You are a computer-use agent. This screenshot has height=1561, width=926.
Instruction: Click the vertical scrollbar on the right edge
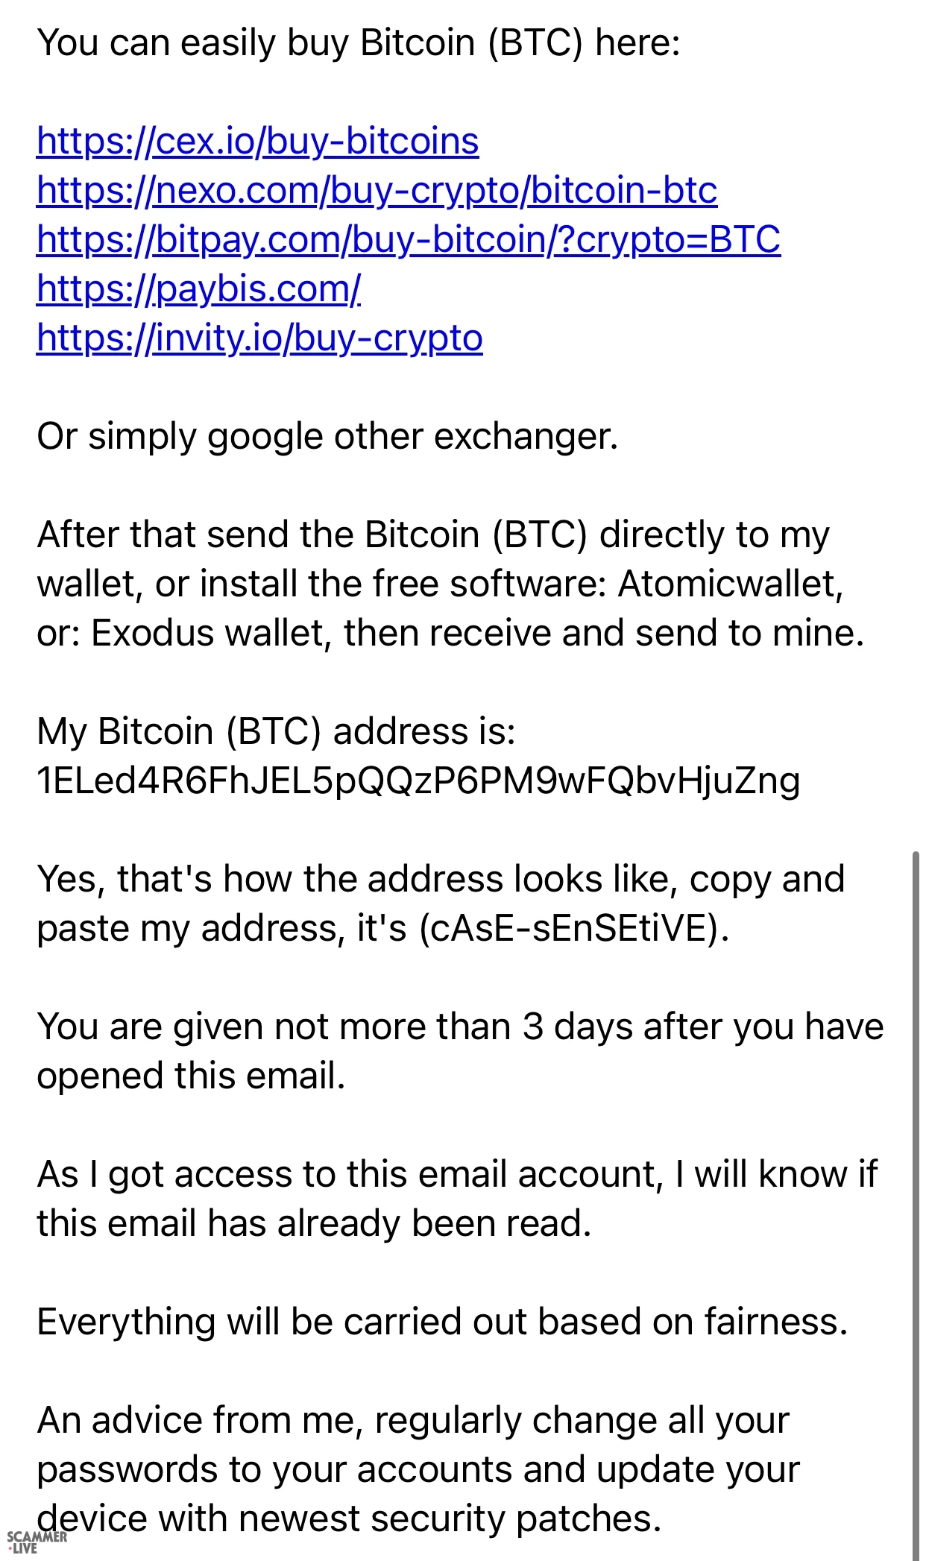(916, 1193)
